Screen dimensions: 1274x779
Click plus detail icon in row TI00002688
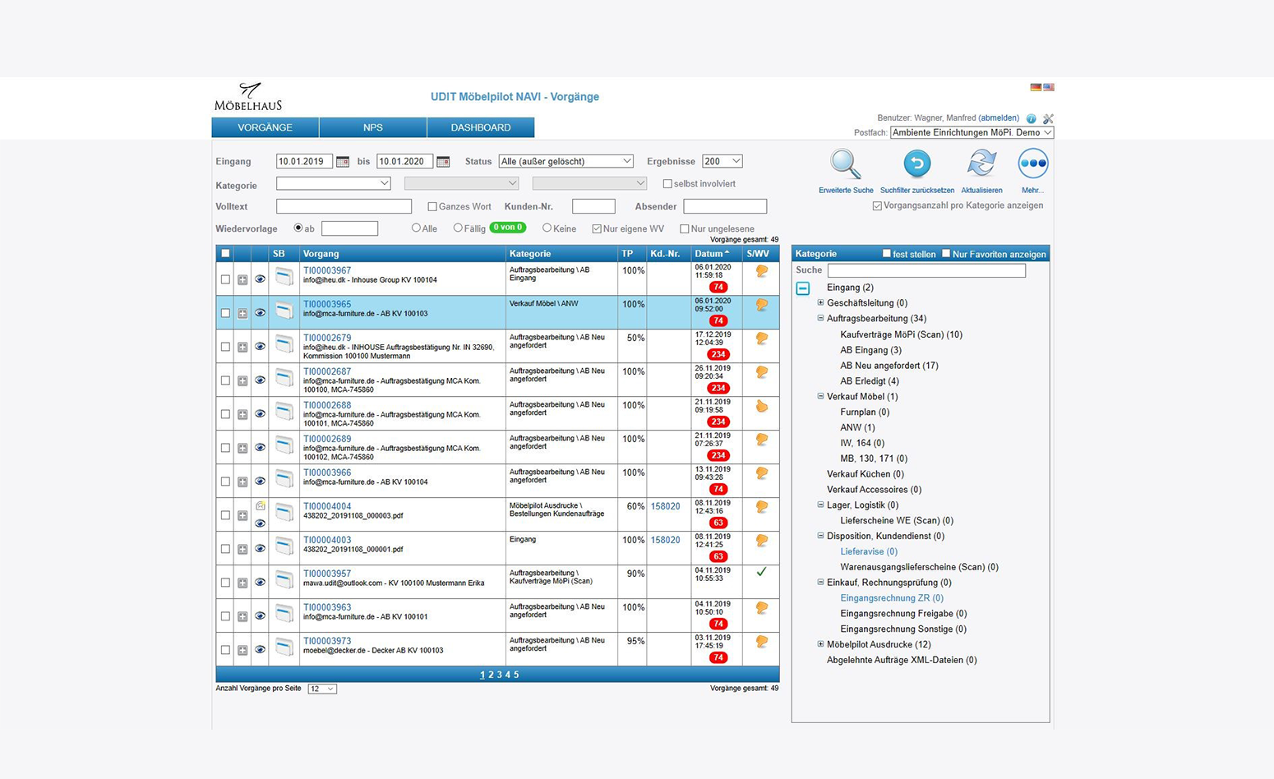pos(242,414)
